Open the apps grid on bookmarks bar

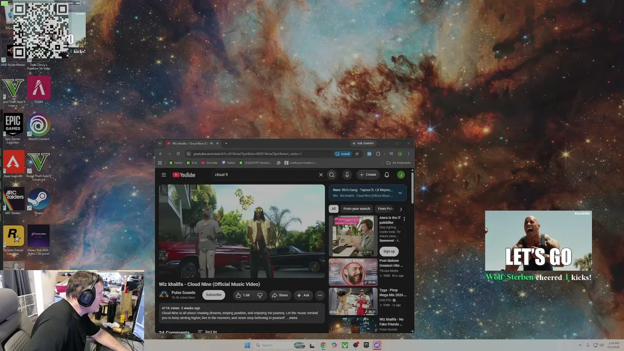coord(160,163)
